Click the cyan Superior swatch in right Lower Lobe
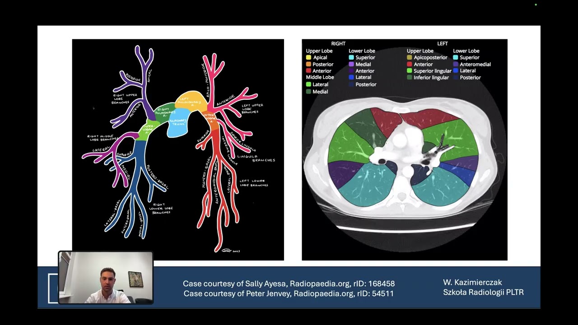 point(351,58)
